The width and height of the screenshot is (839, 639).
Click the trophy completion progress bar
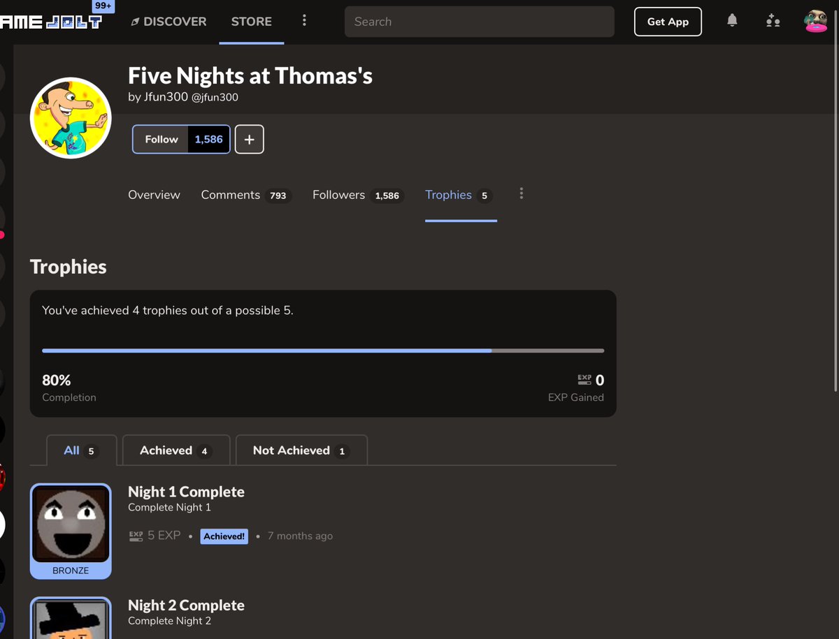323,351
